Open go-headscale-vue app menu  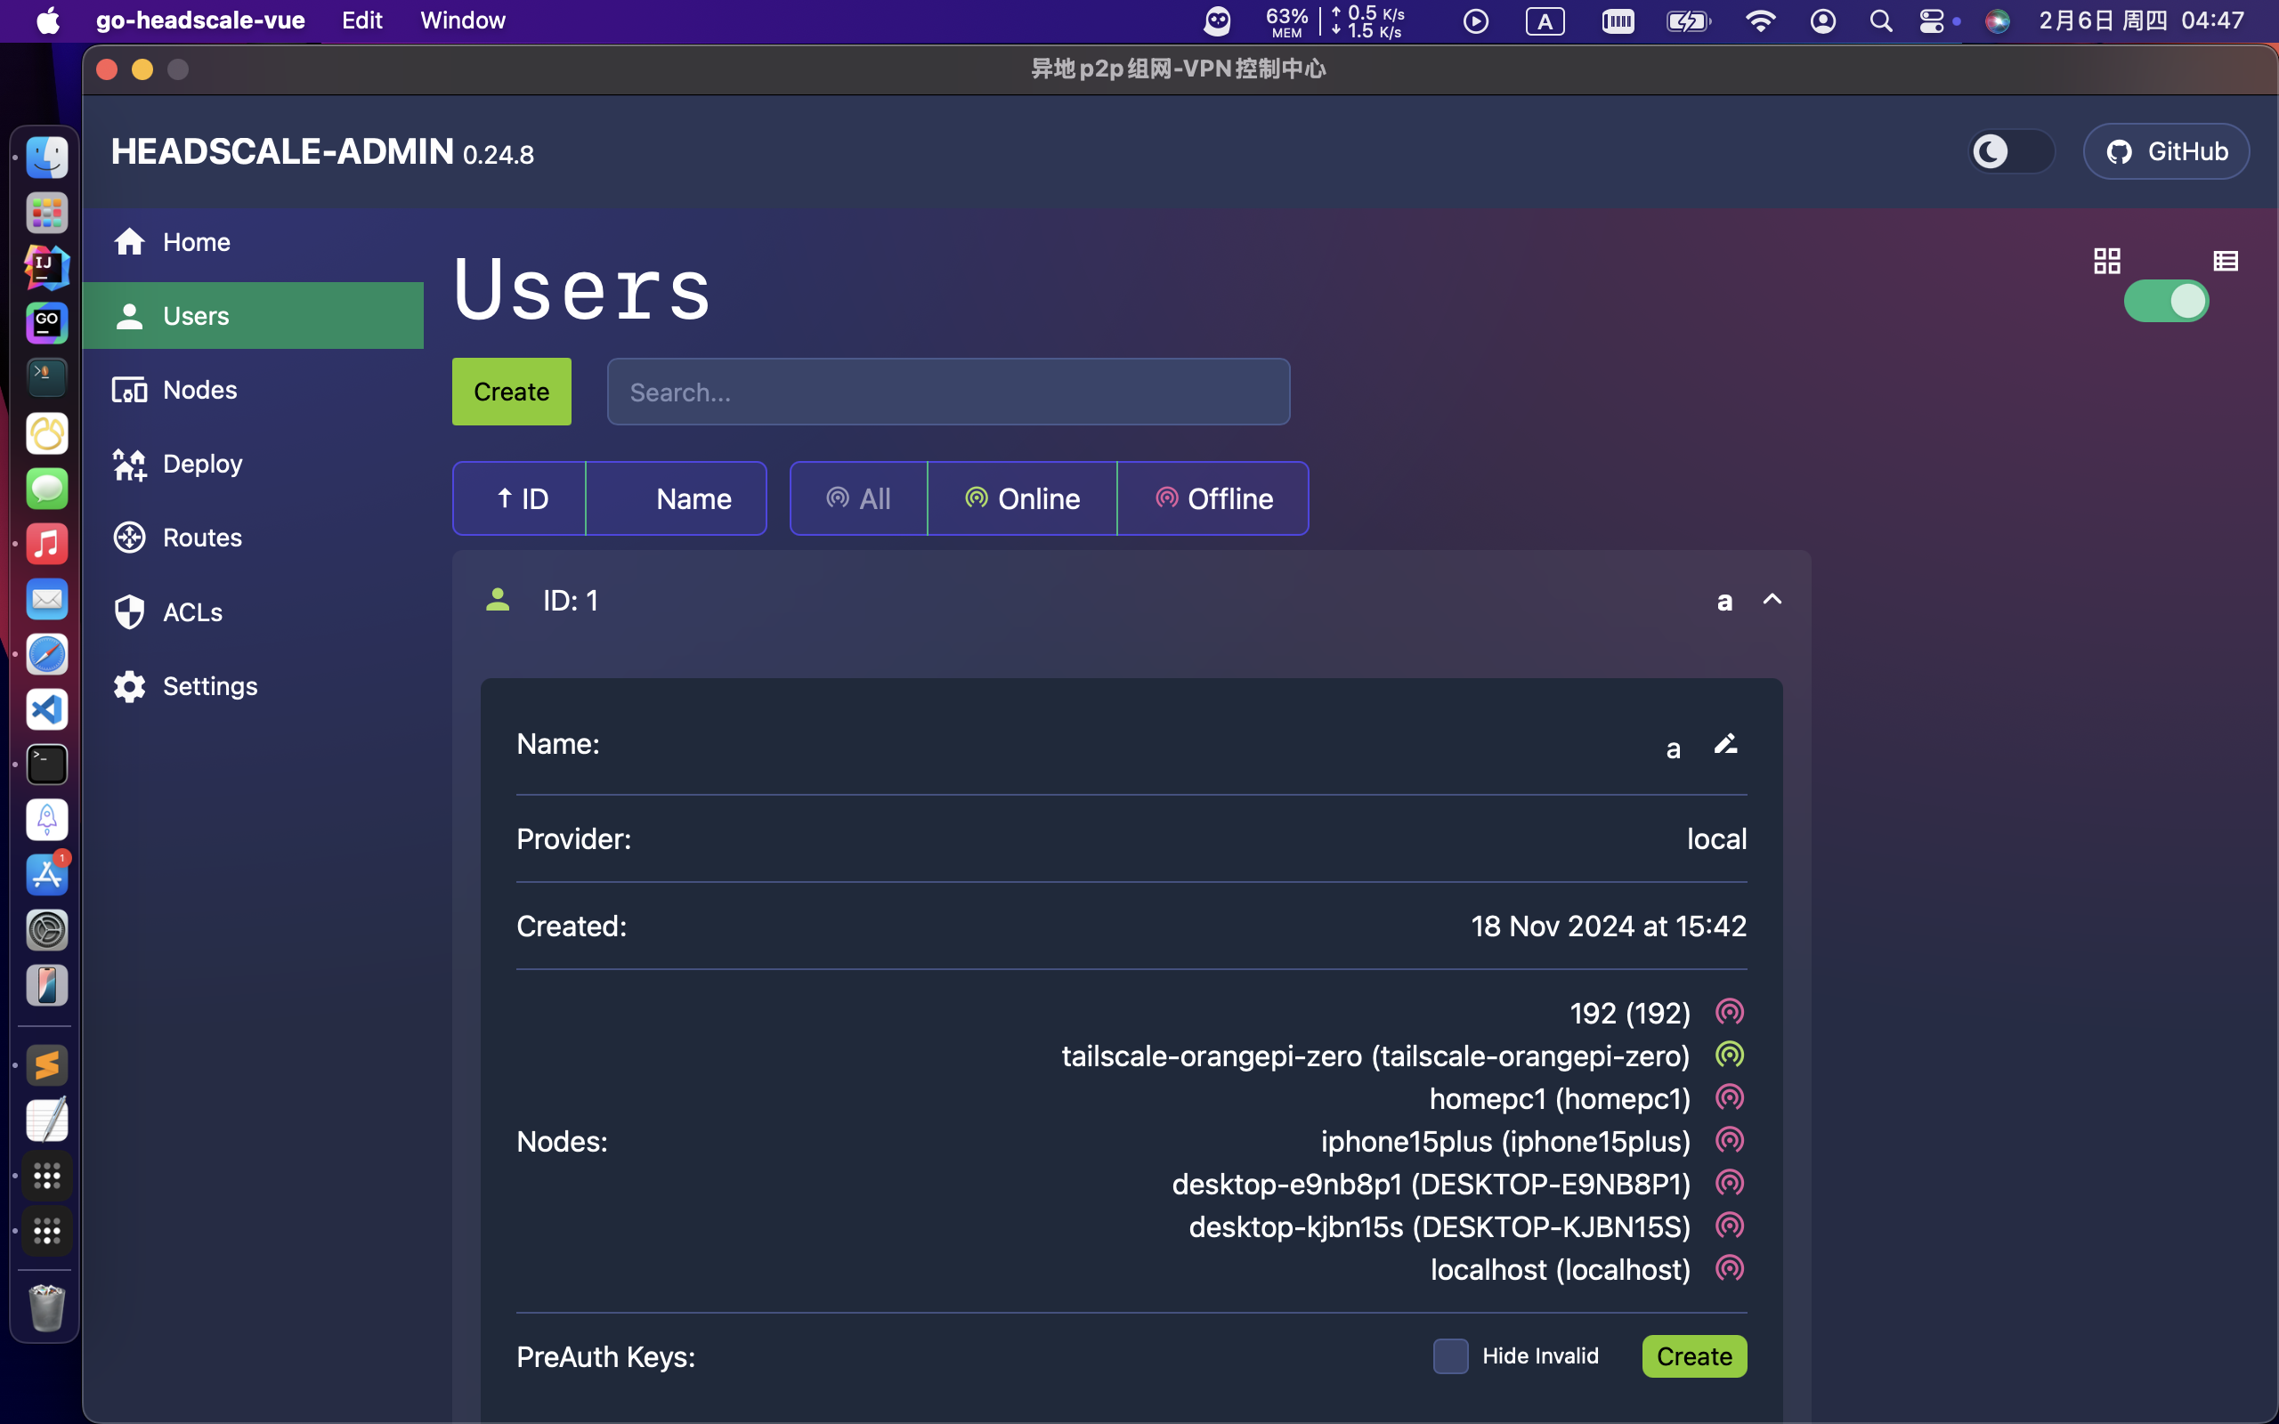pos(200,20)
